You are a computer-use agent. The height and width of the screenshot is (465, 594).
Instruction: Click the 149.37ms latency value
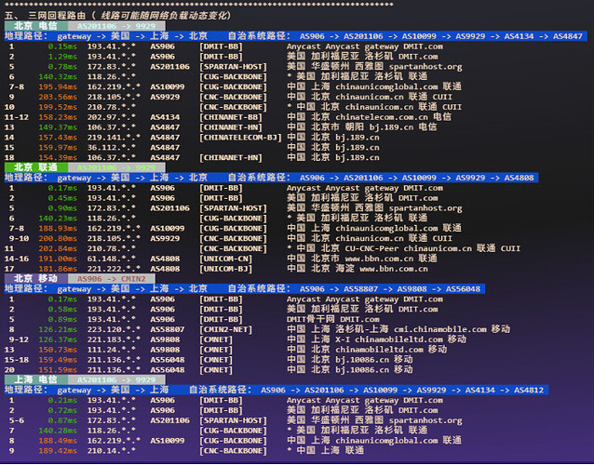pyautogui.click(x=58, y=127)
